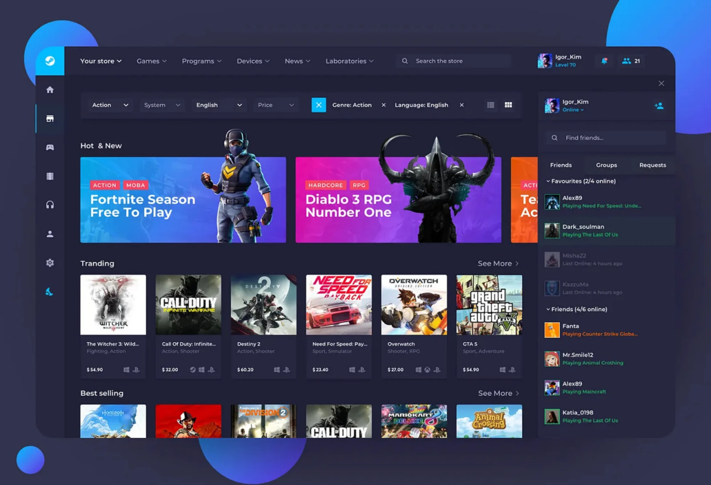711x485 pixels.
Task: Open The Division 2 cover
Action: [263, 421]
